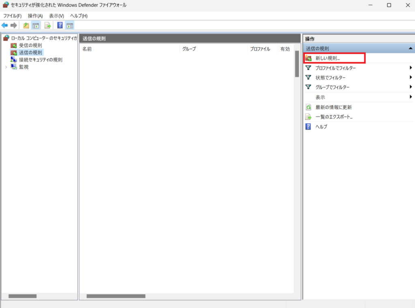
Task: Open the 状態でフィルター submenu
Action: pyautogui.click(x=359, y=78)
